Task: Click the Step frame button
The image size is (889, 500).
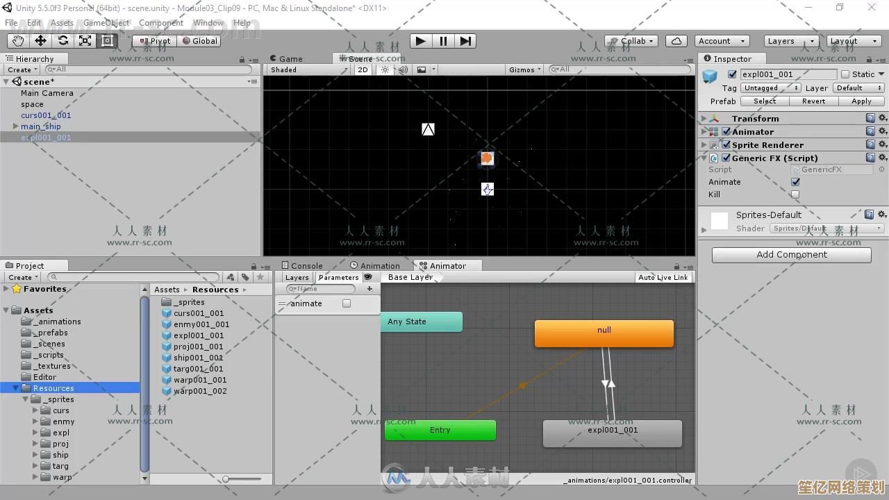Action: [x=465, y=41]
